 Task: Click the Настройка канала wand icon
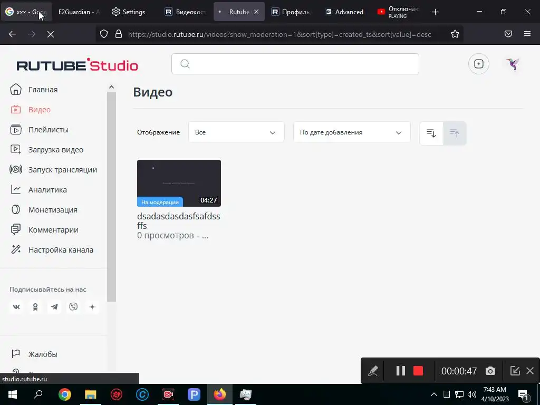[x=15, y=249]
